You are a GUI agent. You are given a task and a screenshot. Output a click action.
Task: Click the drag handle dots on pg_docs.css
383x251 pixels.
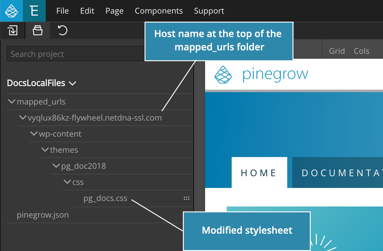[187, 198]
